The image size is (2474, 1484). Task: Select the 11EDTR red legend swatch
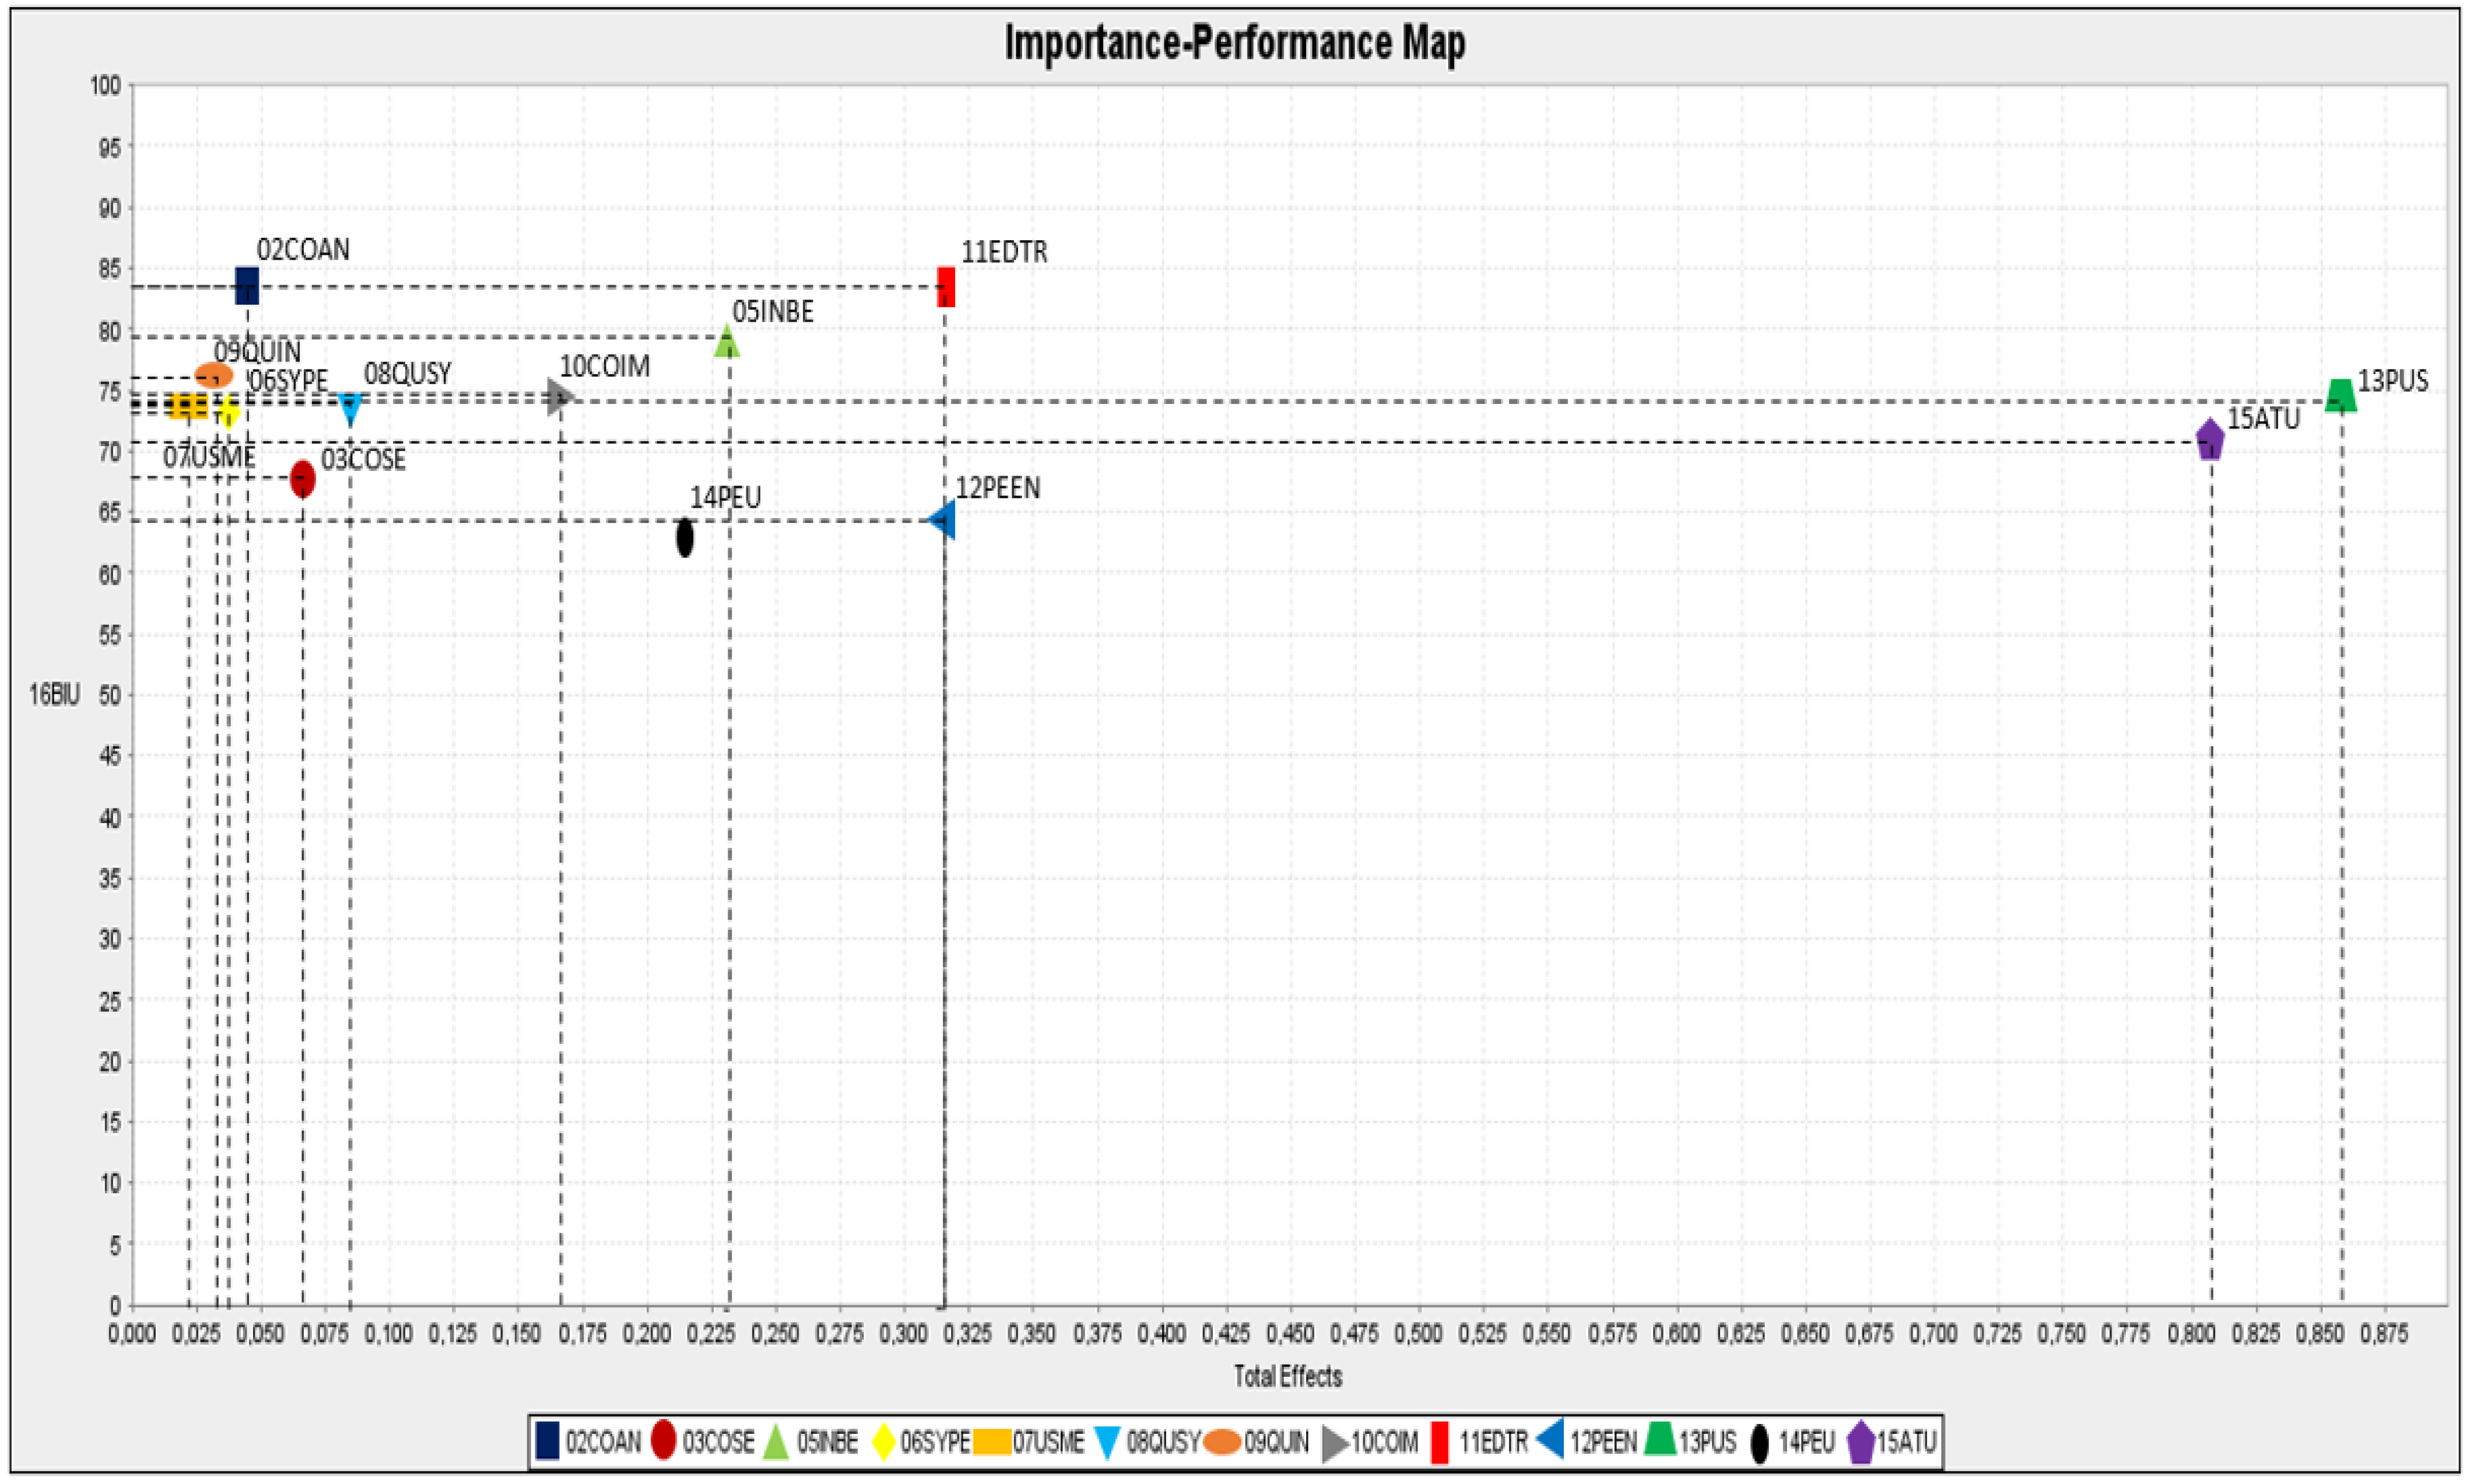coord(1440,1442)
